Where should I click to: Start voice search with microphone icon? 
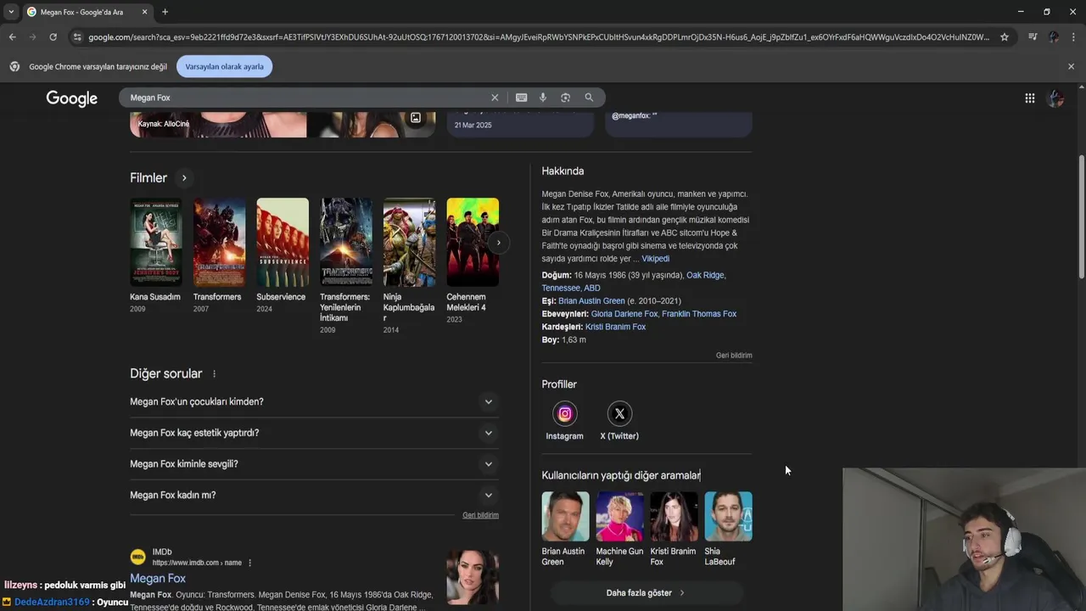[x=543, y=98]
